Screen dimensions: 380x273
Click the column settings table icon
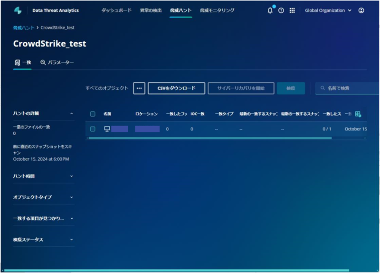pyautogui.click(x=358, y=114)
